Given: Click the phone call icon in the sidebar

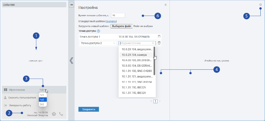Looking at the screenshot, I should click(61, 114).
